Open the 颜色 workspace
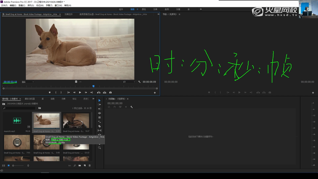 (144, 9)
